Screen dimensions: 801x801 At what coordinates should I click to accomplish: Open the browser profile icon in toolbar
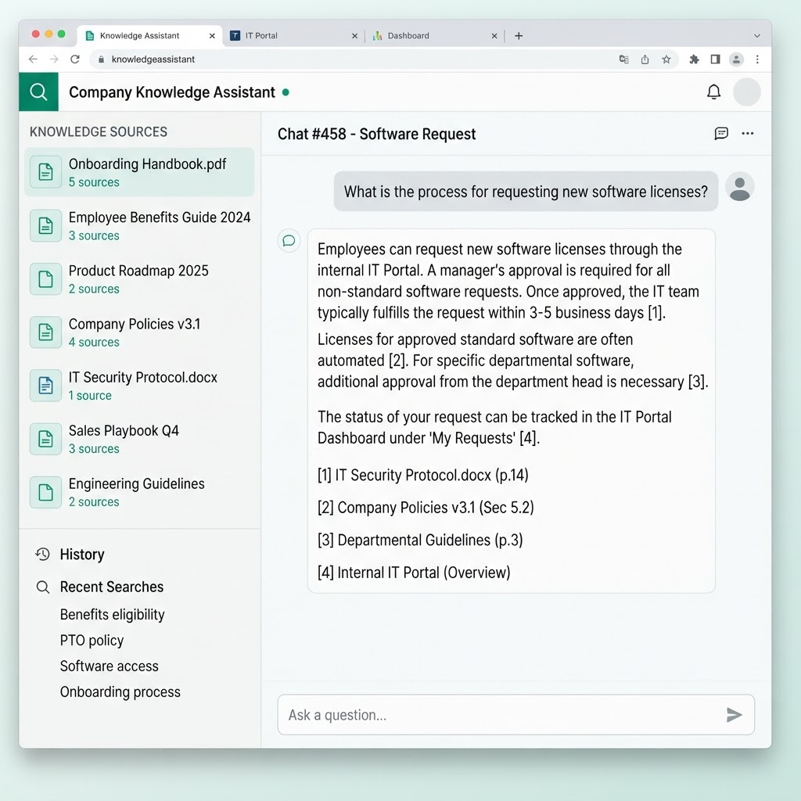point(736,59)
